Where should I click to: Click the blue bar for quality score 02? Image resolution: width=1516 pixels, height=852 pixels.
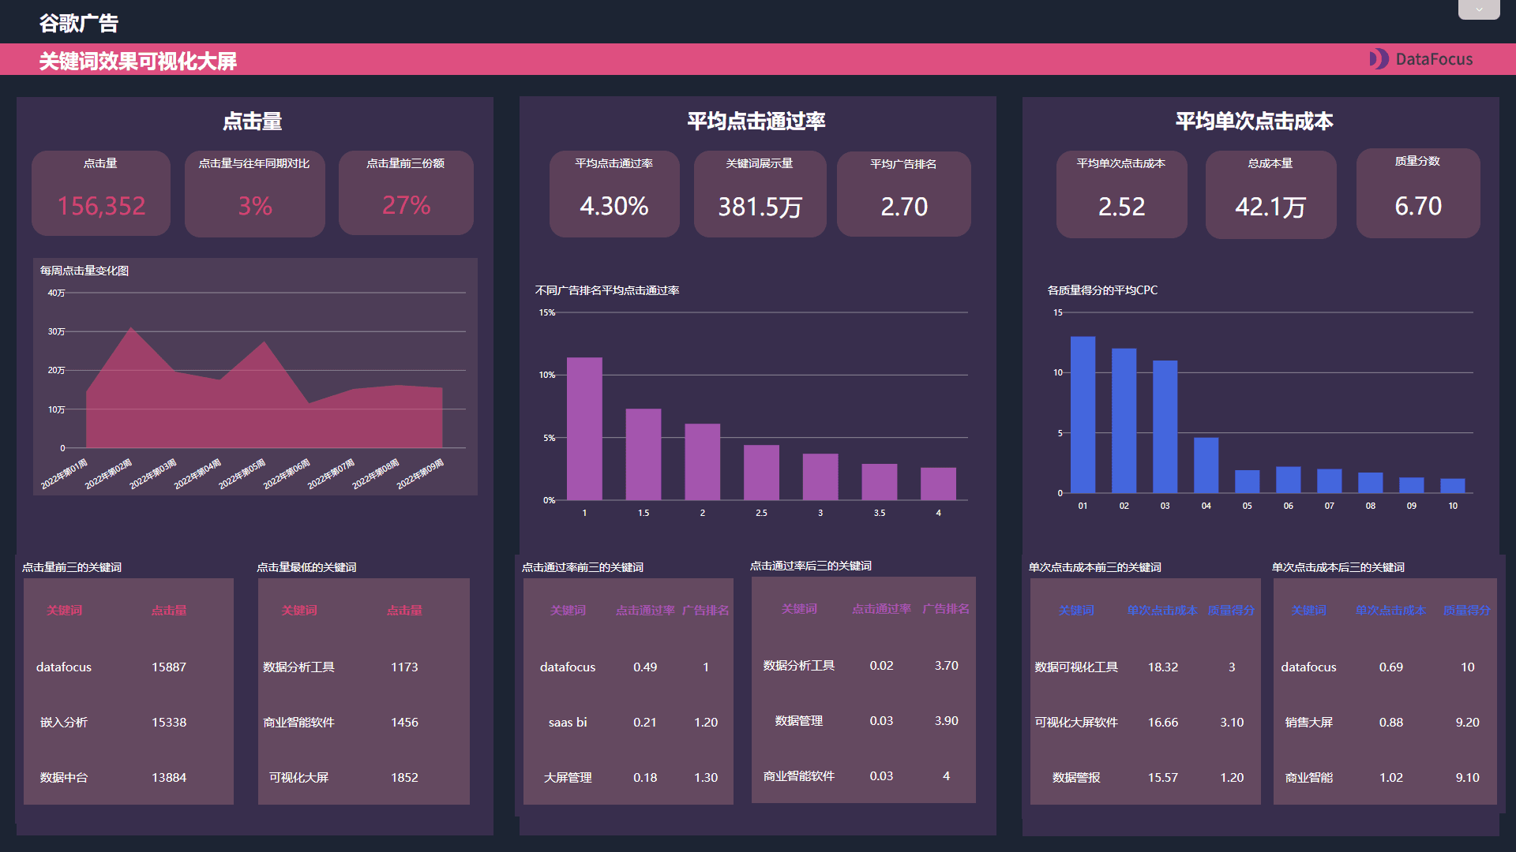pyautogui.click(x=1124, y=421)
